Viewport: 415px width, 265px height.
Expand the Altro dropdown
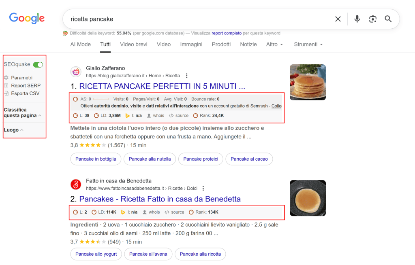point(274,45)
